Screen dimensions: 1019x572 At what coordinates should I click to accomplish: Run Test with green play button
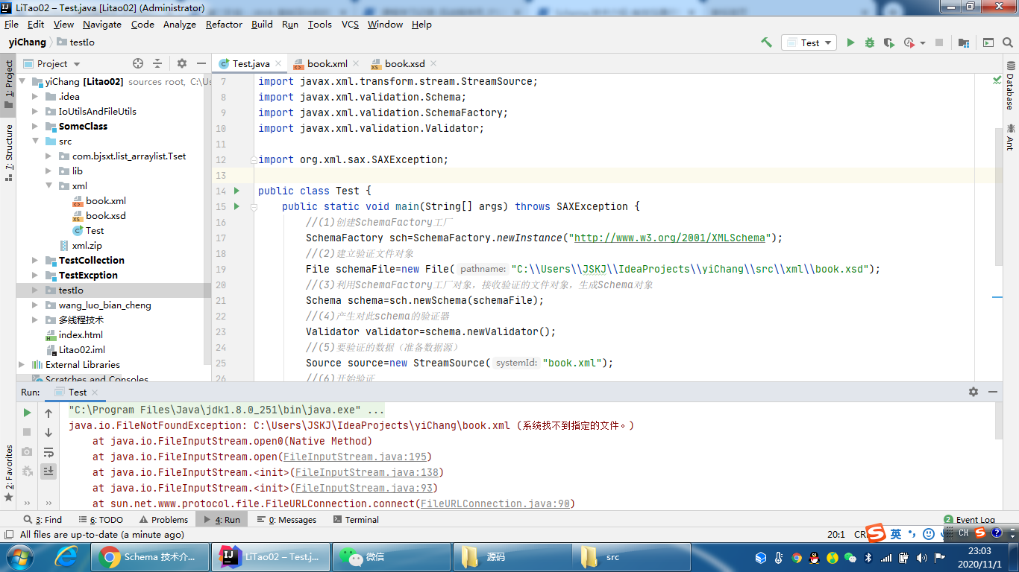(x=850, y=42)
